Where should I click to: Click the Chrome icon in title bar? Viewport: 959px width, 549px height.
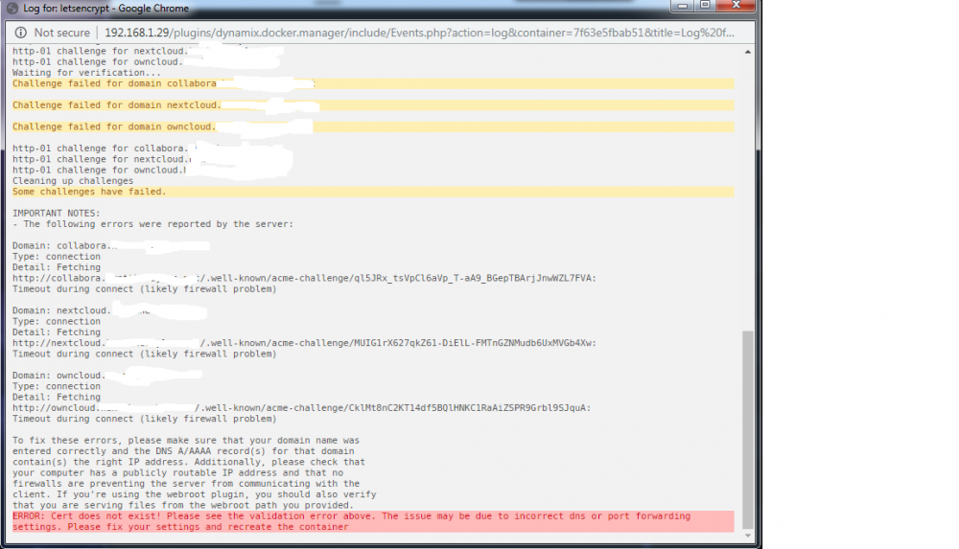click(x=12, y=8)
